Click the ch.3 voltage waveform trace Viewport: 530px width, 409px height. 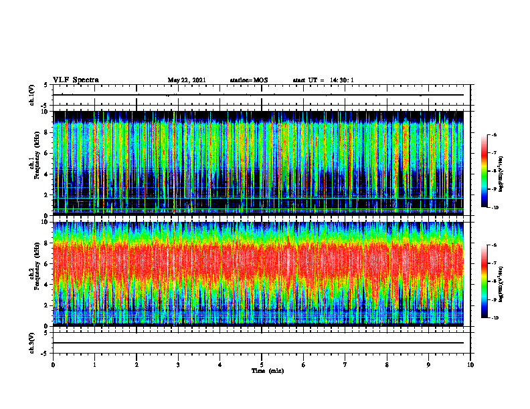258,343
